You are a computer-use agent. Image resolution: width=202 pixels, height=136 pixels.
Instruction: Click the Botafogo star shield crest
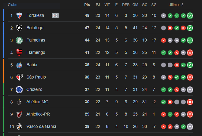(19, 28)
